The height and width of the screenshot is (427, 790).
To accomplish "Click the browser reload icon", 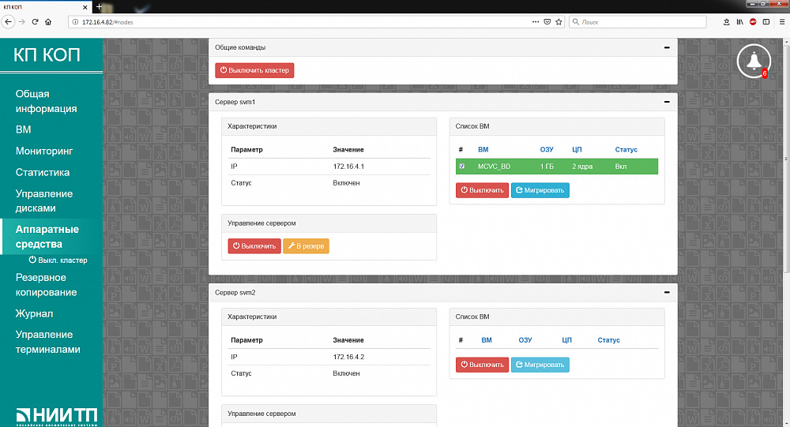I will pos(35,21).
